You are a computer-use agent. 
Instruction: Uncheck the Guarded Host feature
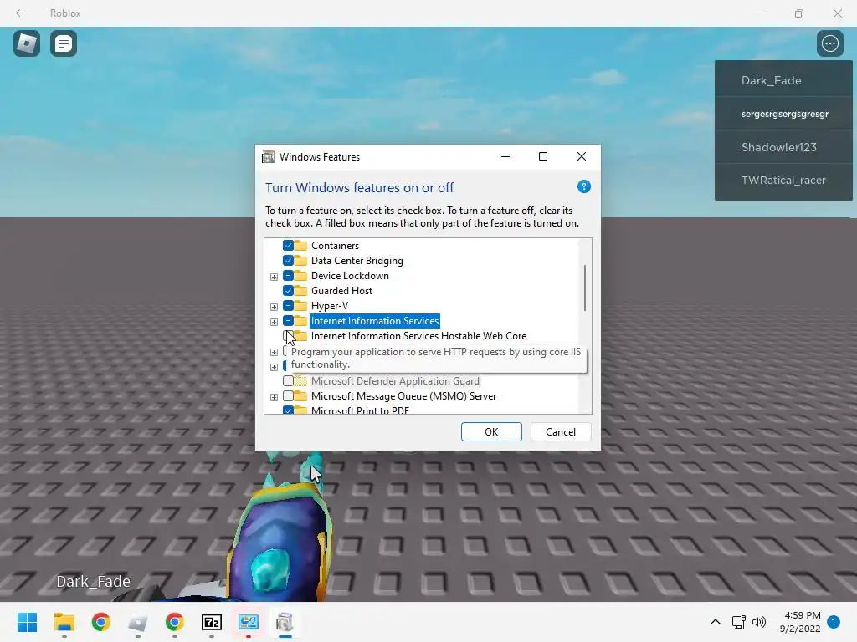[288, 290]
